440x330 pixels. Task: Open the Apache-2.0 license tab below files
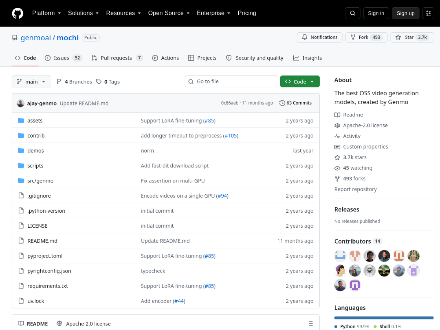[83, 324]
